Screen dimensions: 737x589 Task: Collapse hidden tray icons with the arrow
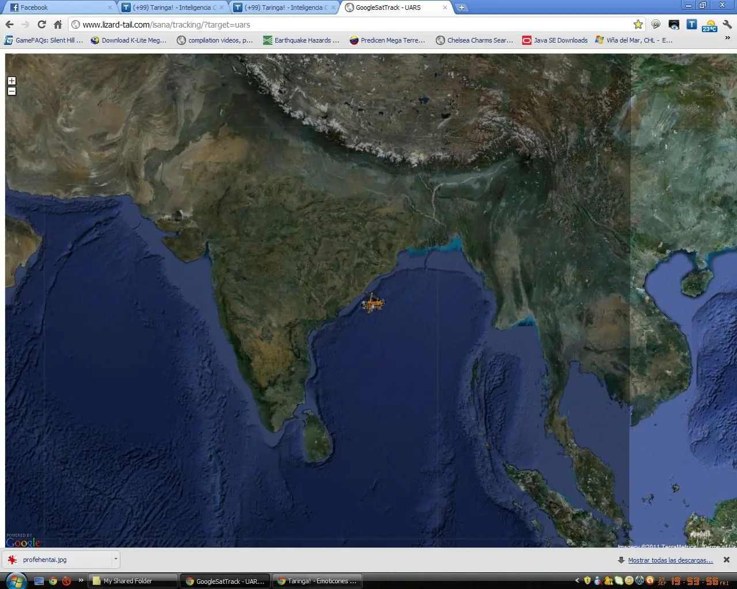pos(578,581)
